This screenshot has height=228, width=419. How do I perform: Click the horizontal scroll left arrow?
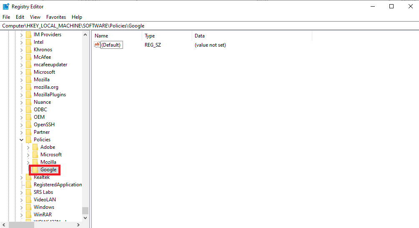pyautogui.click(x=4, y=225)
